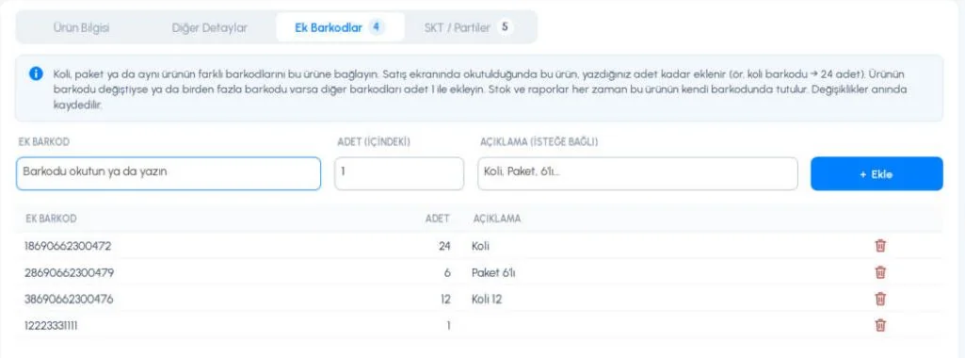Image resolution: width=965 pixels, height=358 pixels.
Task: Click the EK BARKOD table column header
Action: pos(51,219)
